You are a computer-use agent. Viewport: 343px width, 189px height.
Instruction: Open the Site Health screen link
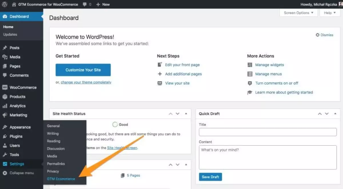[122, 148]
